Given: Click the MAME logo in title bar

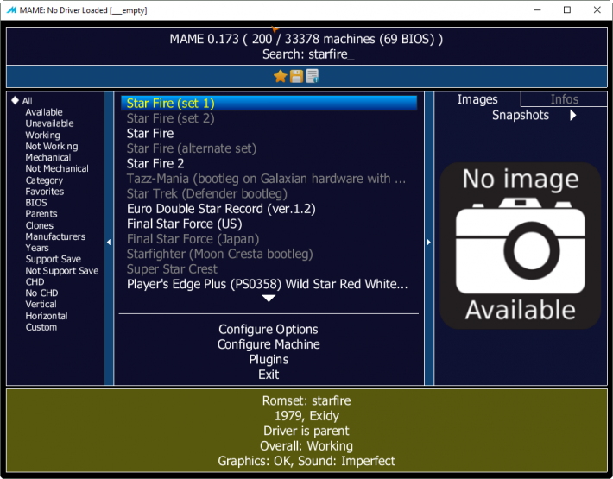Looking at the screenshot, I should click(x=11, y=10).
